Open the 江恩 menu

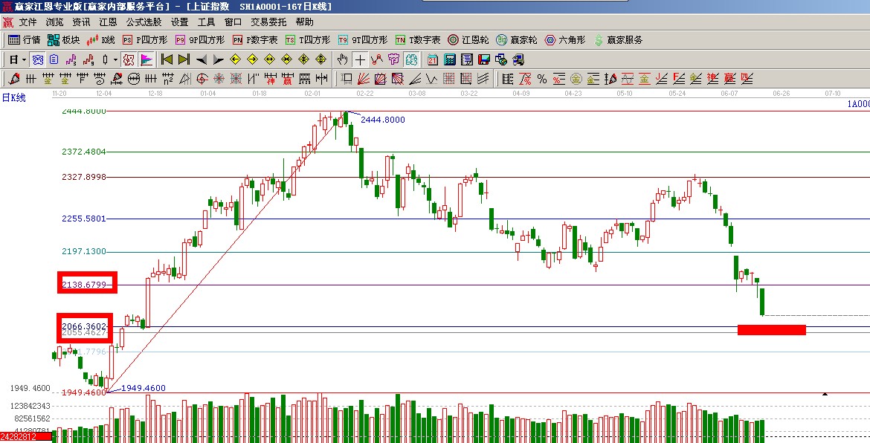[x=109, y=22]
